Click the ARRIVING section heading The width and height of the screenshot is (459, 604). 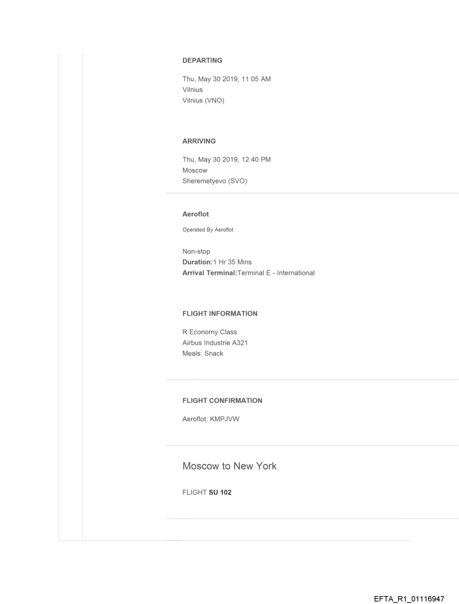click(x=199, y=141)
